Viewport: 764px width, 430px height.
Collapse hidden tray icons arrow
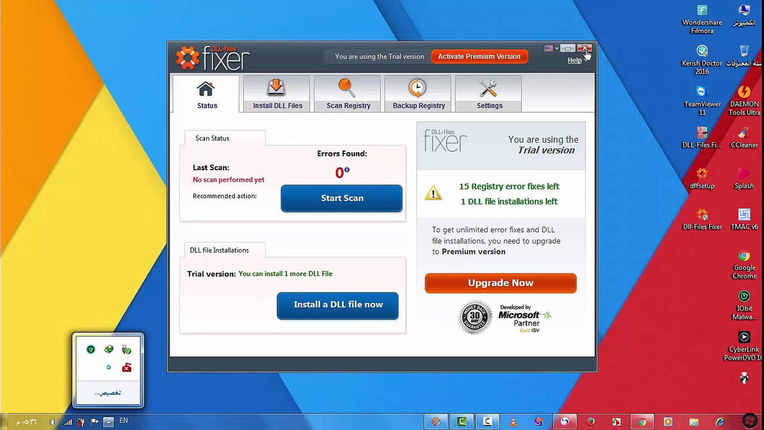click(x=108, y=422)
